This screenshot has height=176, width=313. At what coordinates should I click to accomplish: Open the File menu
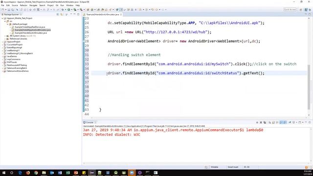[x=2, y=5]
